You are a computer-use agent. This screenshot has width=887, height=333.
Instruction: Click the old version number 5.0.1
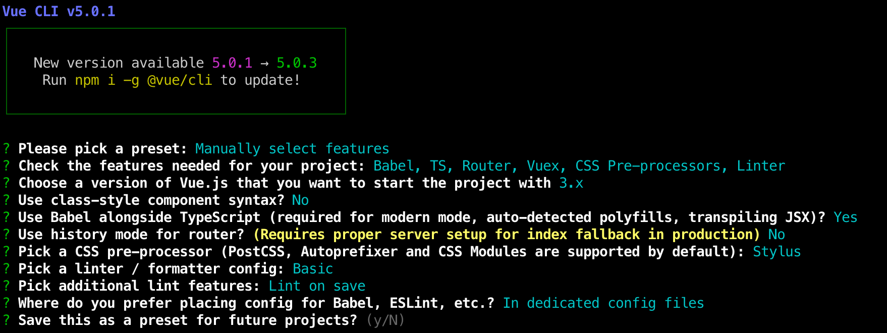pyautogui.click(x=232, y=63)
